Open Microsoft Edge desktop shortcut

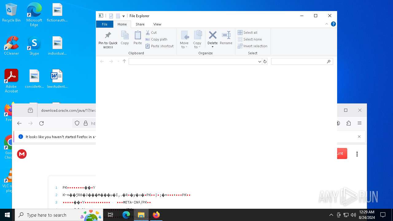click(x=34, y=14)
